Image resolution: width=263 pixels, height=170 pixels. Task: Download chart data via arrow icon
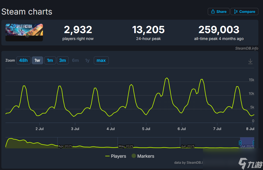(x=250, y=61)
